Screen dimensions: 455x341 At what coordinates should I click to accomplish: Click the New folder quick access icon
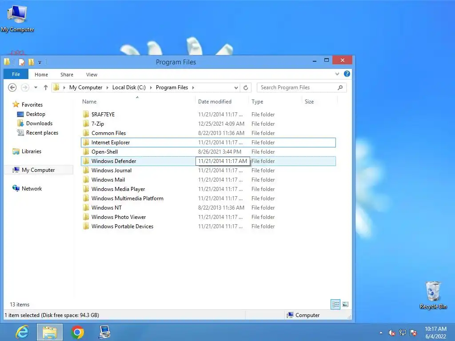31,62
